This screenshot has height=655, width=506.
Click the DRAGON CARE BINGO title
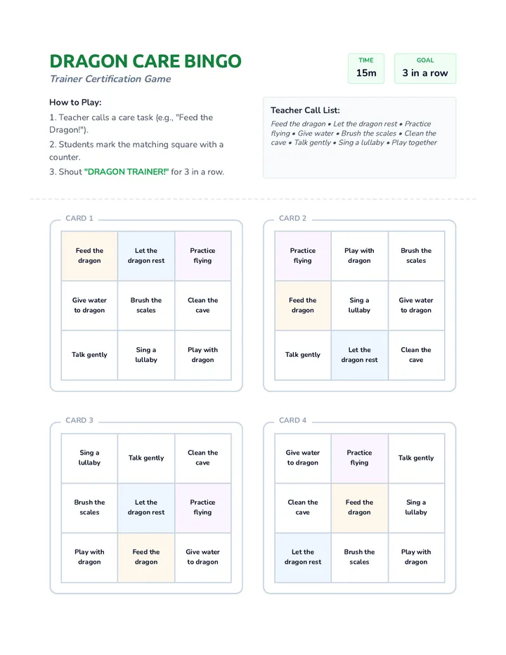(145, 61)
